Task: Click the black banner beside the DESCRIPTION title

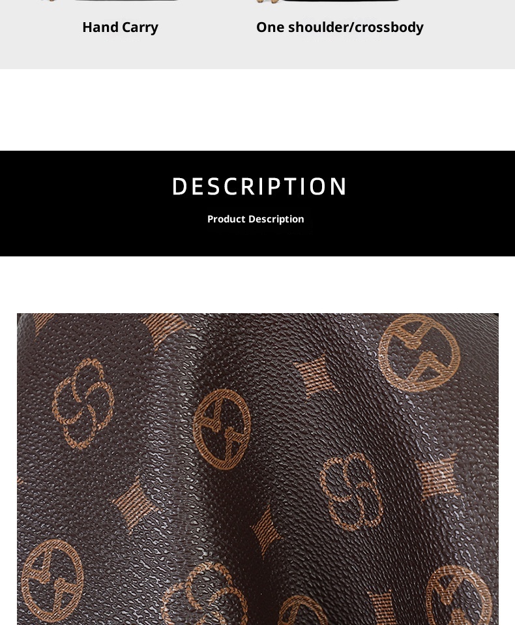Action: [x=80, y=204]
